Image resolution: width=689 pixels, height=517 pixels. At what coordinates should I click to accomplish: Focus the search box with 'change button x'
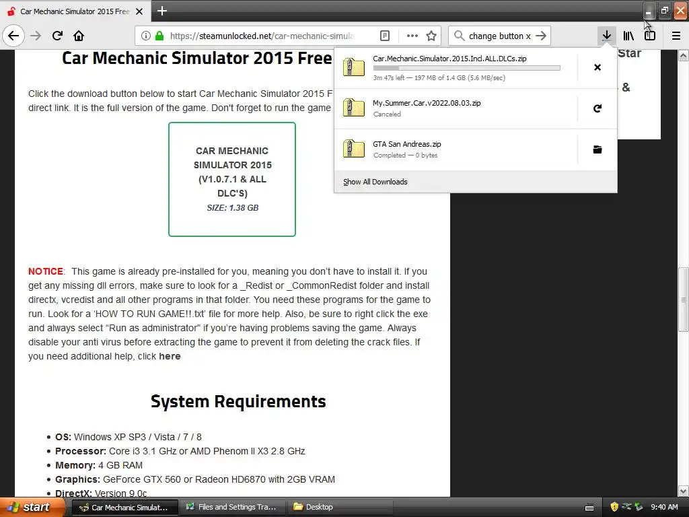click(x=500, y=36)
